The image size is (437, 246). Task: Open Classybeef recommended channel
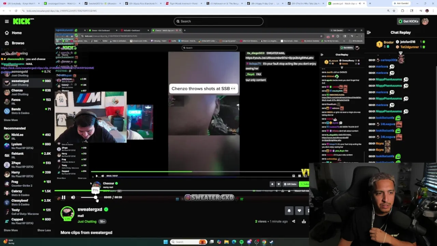[x=27, y=202]
